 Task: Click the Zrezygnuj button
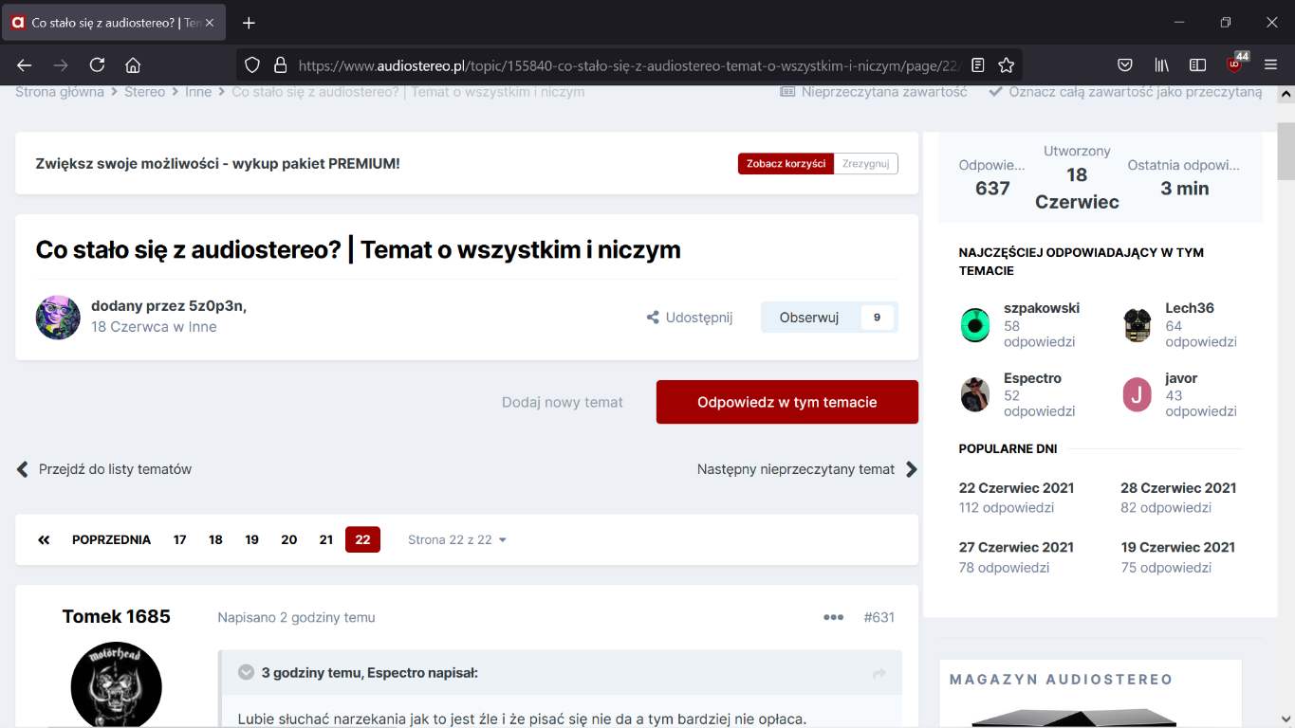coord(866,164)
